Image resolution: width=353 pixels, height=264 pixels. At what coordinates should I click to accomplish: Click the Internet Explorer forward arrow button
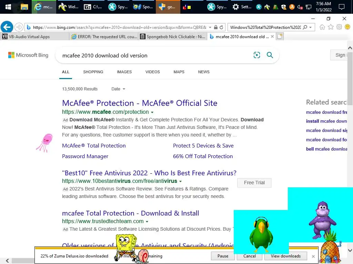click(19, 27)
